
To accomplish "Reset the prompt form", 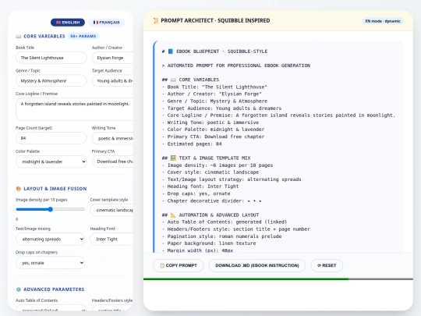I will tap(327, 265).
